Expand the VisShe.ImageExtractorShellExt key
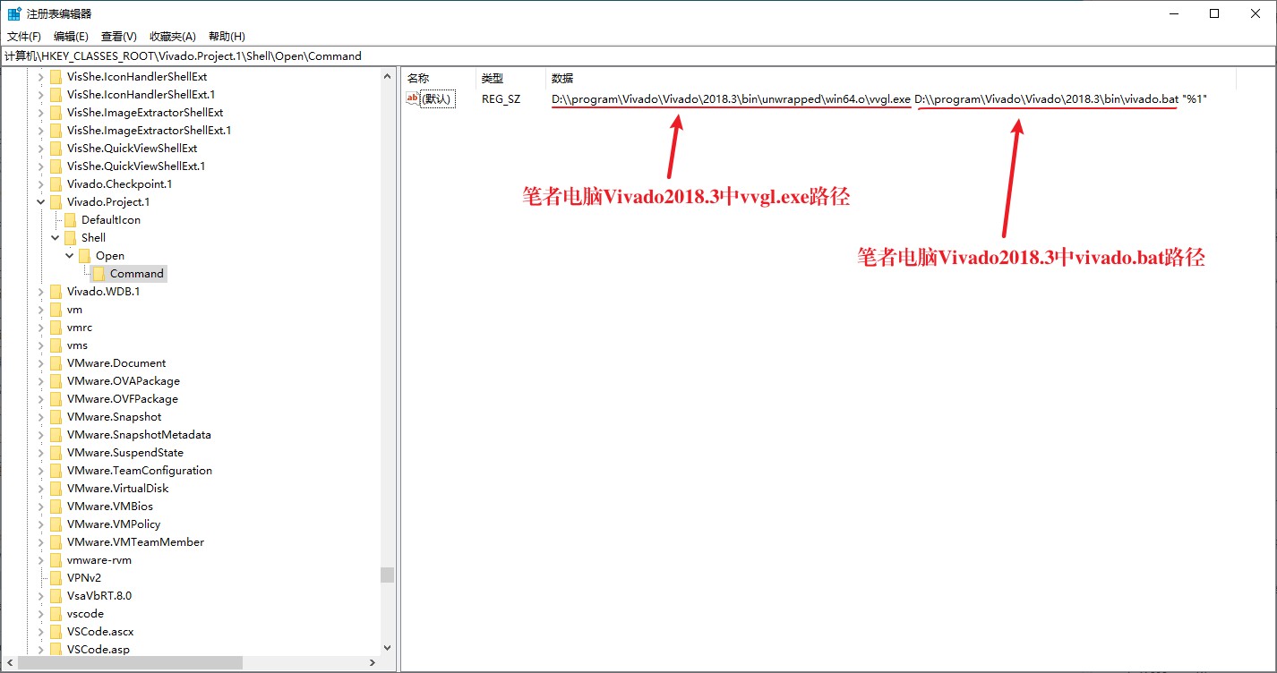Screen dimensions: 1277x673 (x=40, y=113)
